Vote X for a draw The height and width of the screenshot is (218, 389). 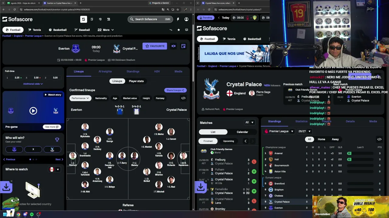[x=33, y=149]
